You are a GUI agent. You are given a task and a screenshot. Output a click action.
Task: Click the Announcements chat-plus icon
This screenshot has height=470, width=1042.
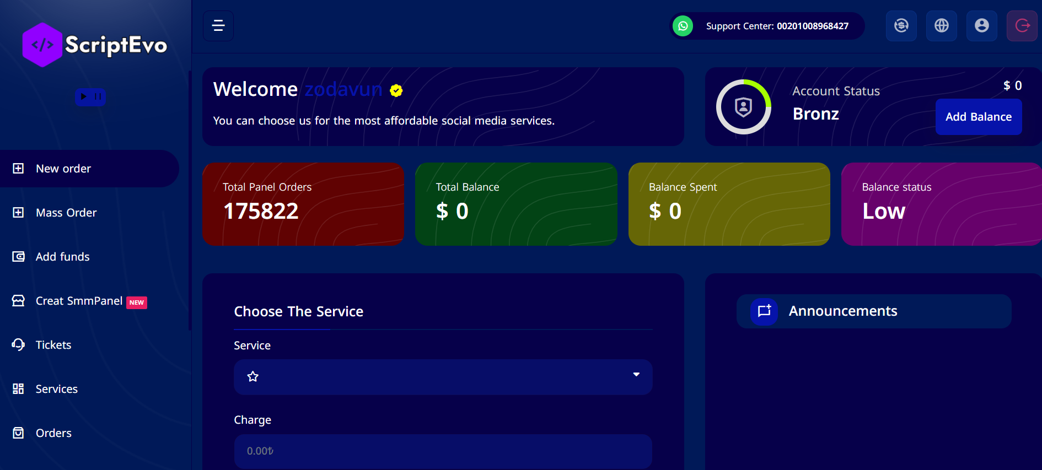764,311
